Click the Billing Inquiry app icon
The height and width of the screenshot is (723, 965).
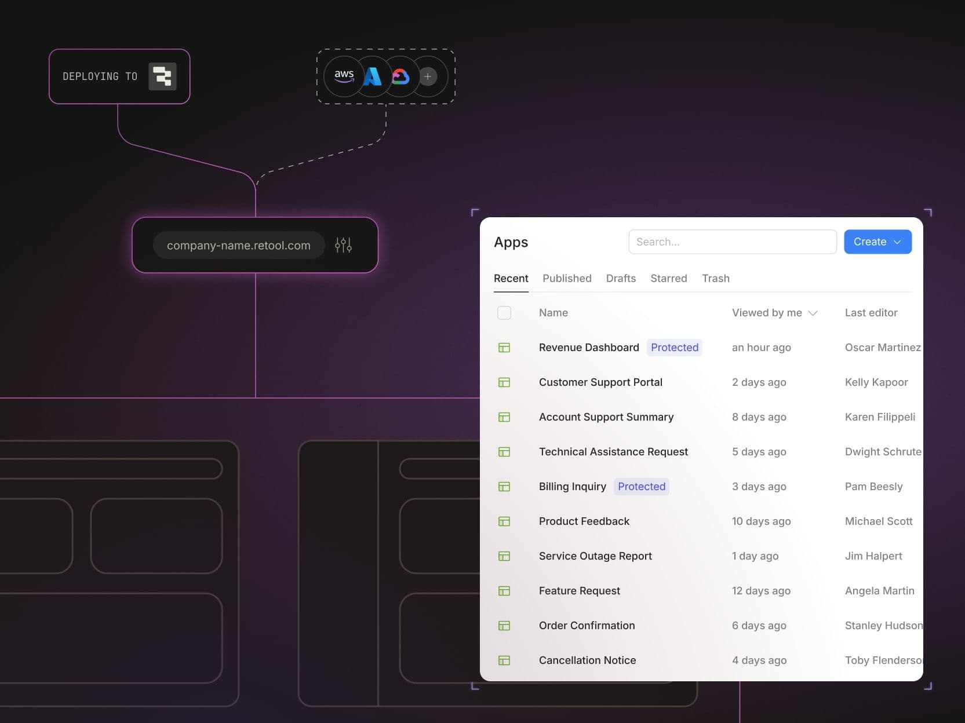click(504, 487)
